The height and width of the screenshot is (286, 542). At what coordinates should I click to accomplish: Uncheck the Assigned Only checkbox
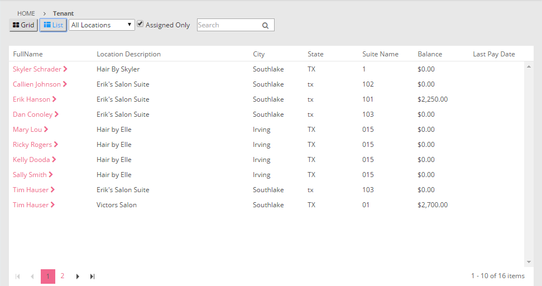141,25
